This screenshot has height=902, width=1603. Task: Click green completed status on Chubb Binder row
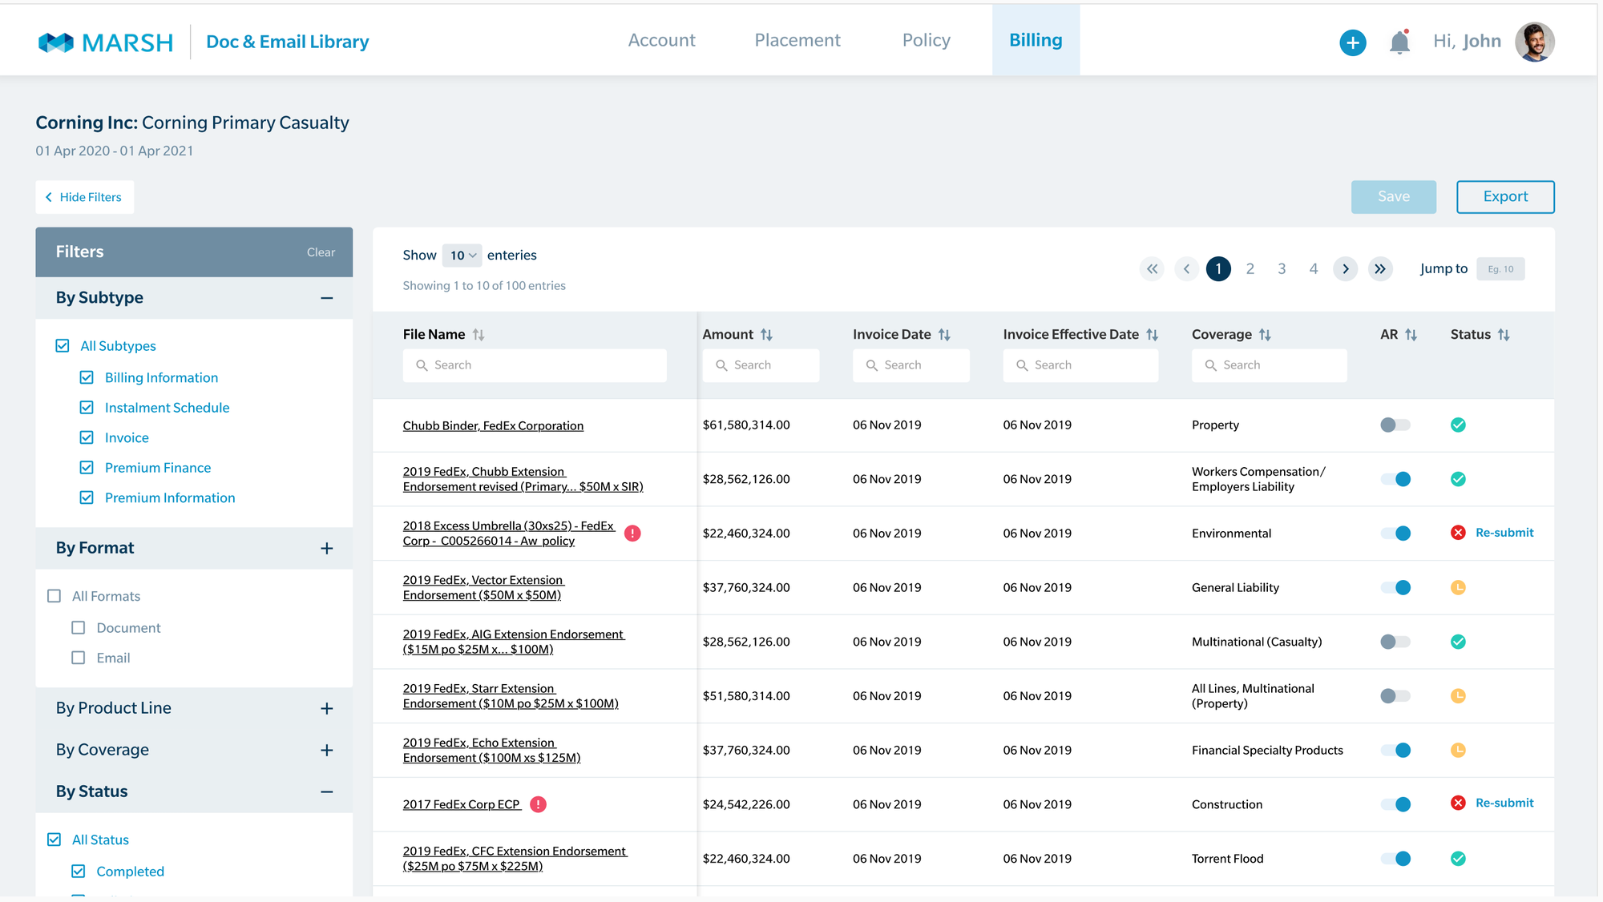pos(1458,425)
